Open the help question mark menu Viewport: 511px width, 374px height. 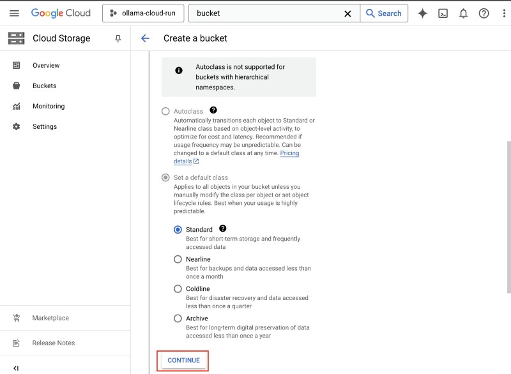tap(484, 13)
